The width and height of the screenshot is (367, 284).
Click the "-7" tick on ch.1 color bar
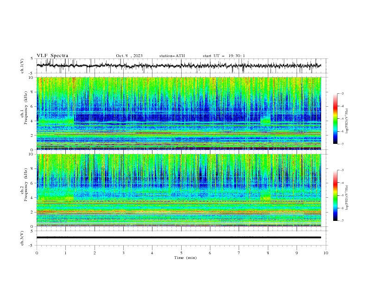[x=342, y=144]
